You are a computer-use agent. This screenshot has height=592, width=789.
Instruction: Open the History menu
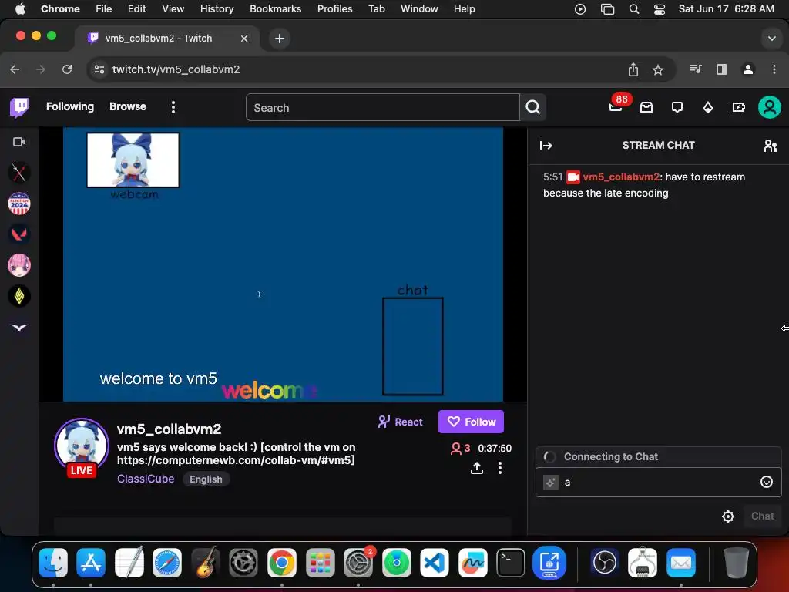coord(217,9)
